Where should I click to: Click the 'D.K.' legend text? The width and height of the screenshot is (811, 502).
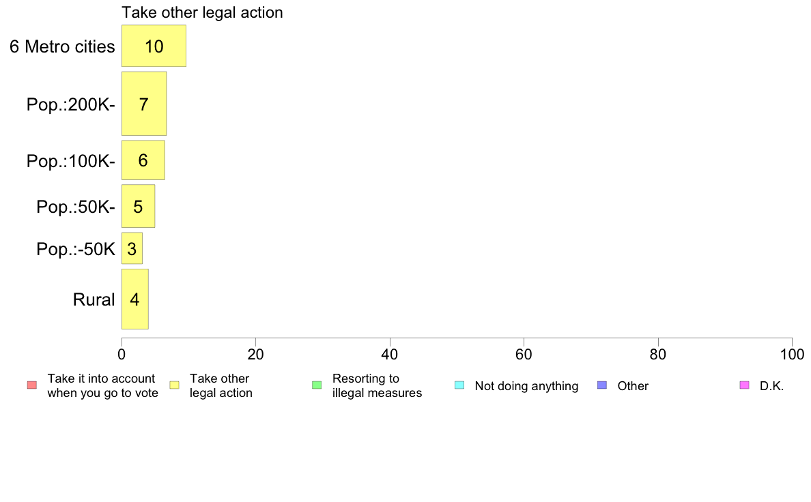(771, 386)
